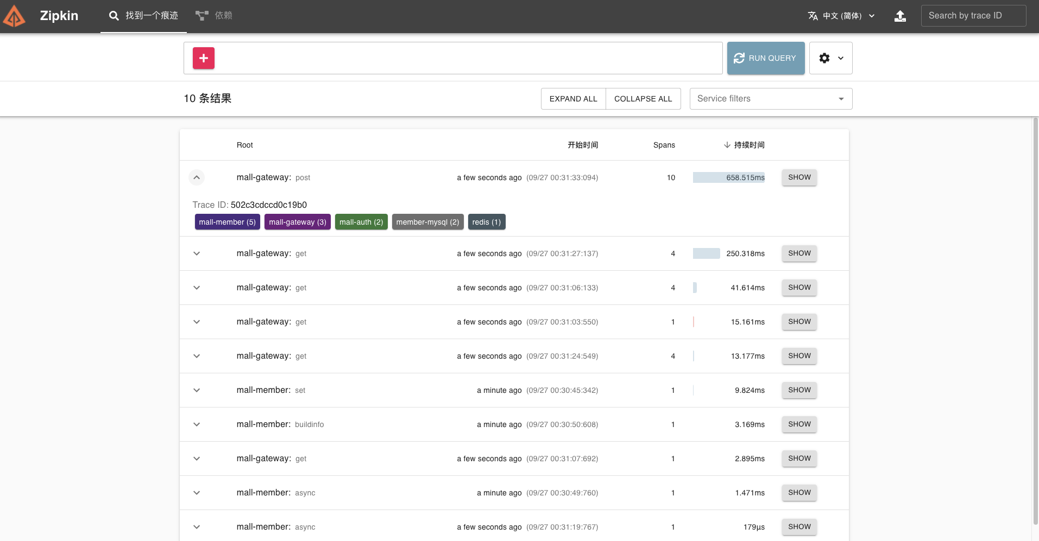Expand the 179µs mall-member async row
The height and width of the screenshot is (541, 1039).
[x=197, y=527]
